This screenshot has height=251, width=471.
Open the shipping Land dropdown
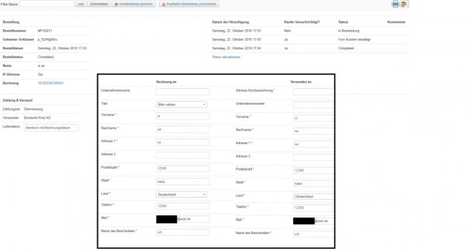313,196
